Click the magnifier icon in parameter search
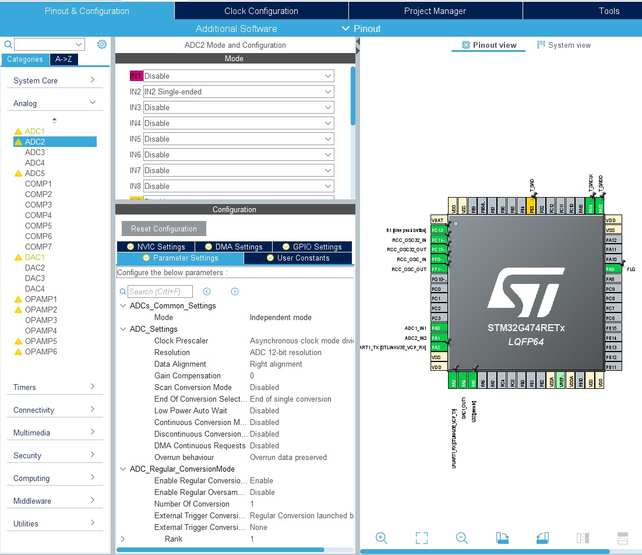 pos(122,291)
